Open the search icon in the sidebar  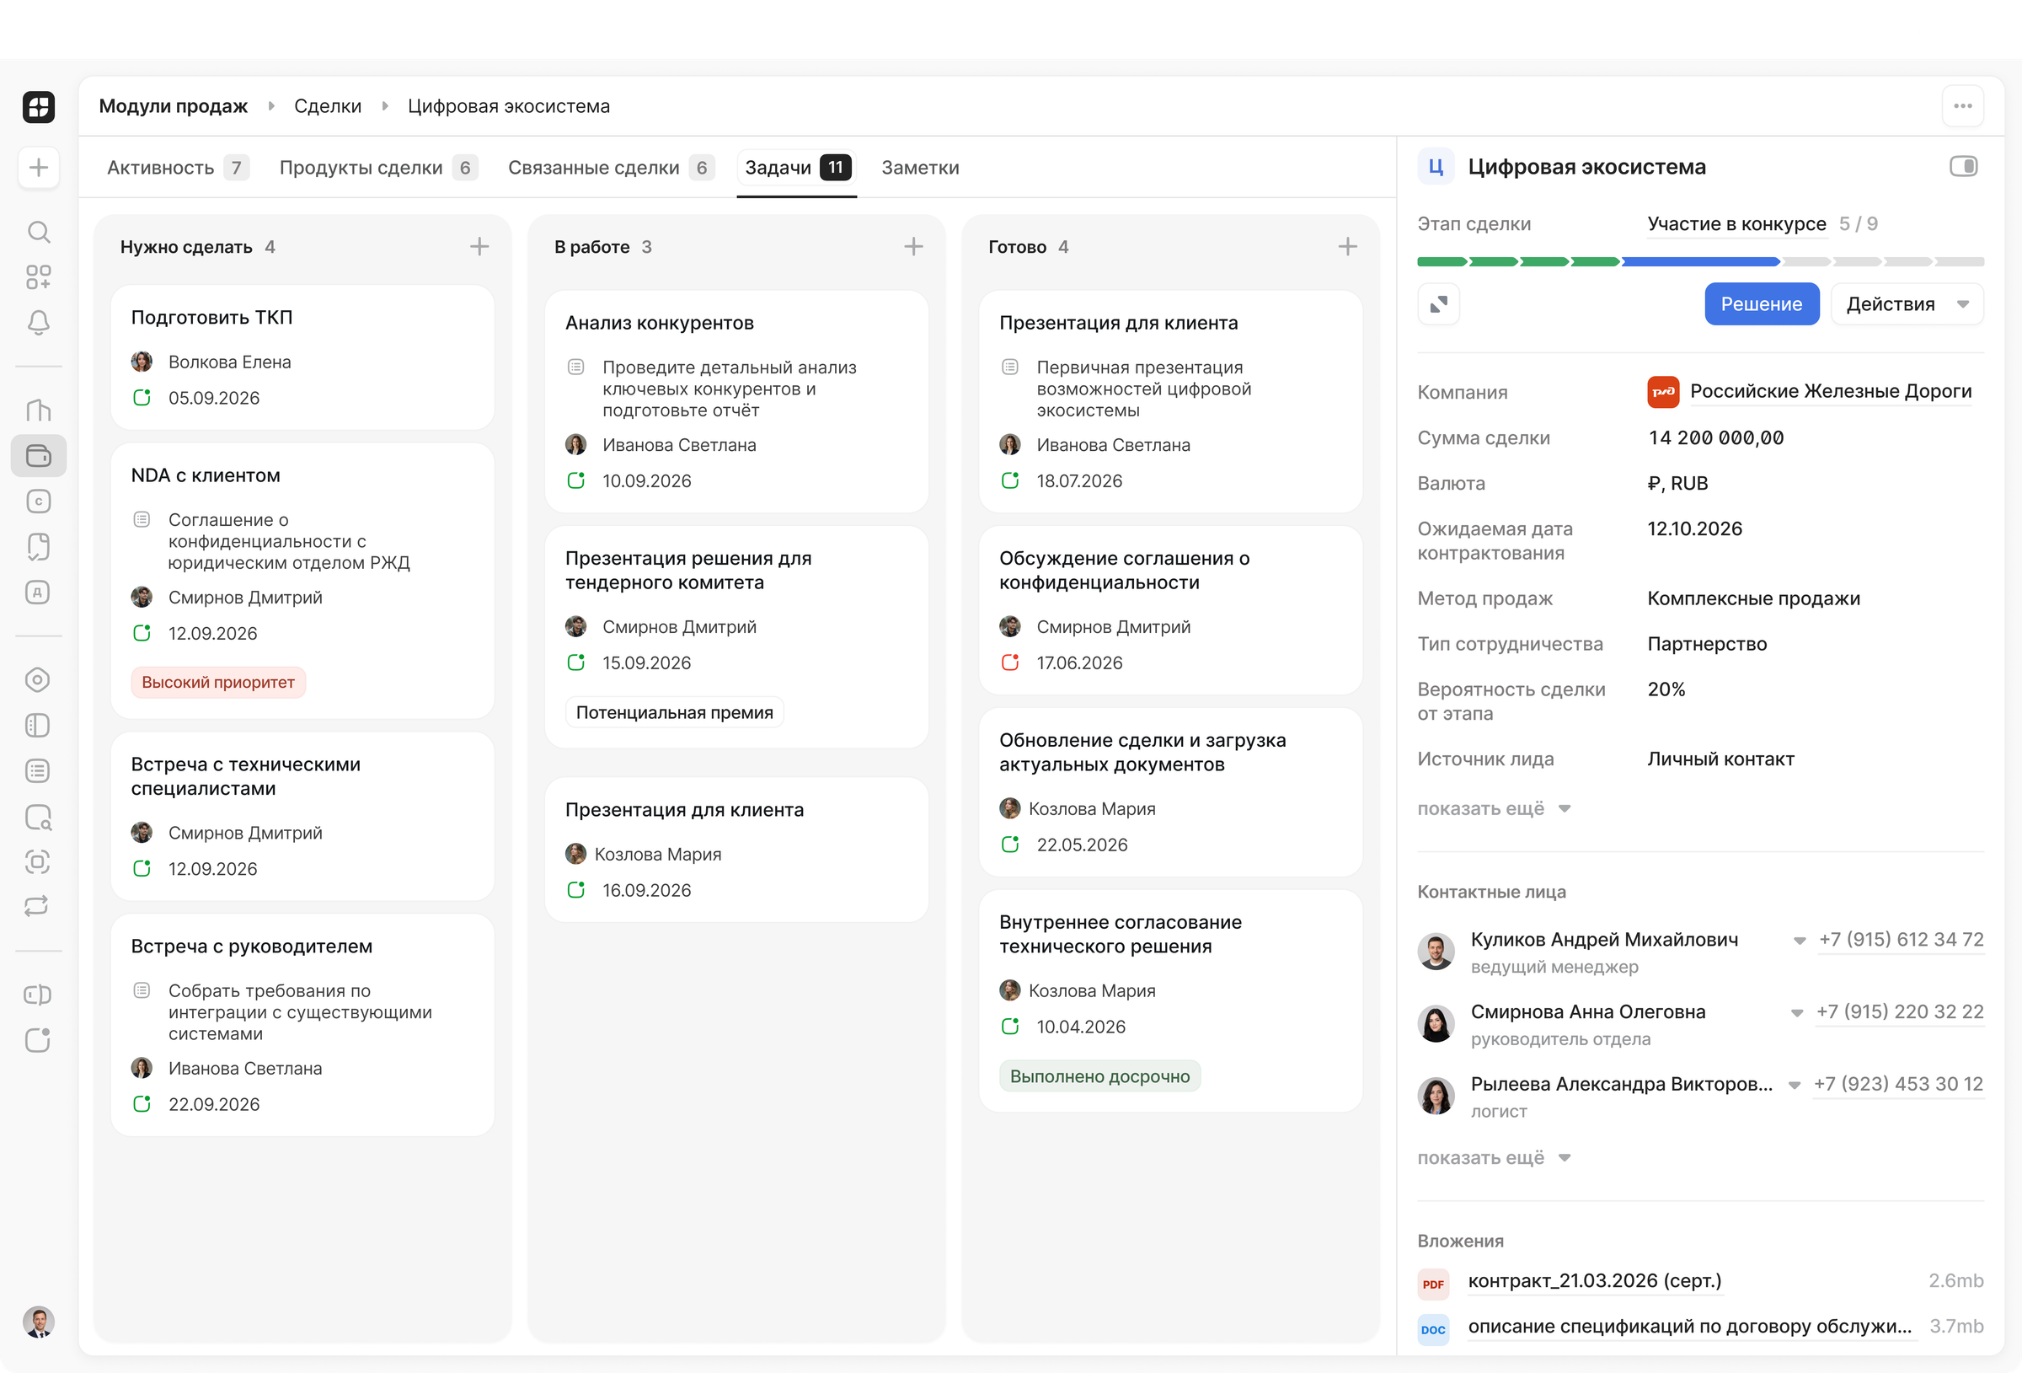click(38, 232)
